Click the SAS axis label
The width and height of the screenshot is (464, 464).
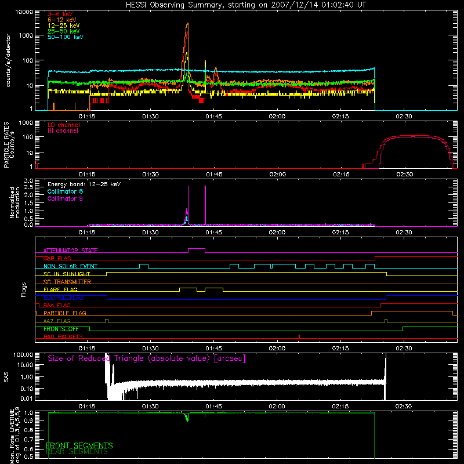[x=6, y=377]
